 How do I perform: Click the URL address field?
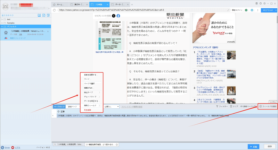[143, 10]
